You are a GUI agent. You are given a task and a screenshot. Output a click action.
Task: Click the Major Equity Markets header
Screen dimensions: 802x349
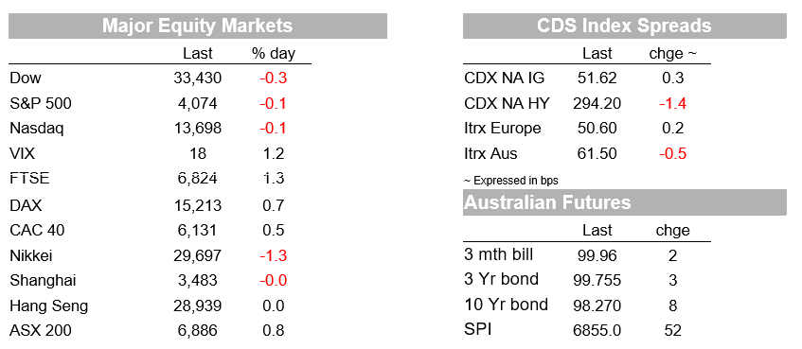[198, 26]
